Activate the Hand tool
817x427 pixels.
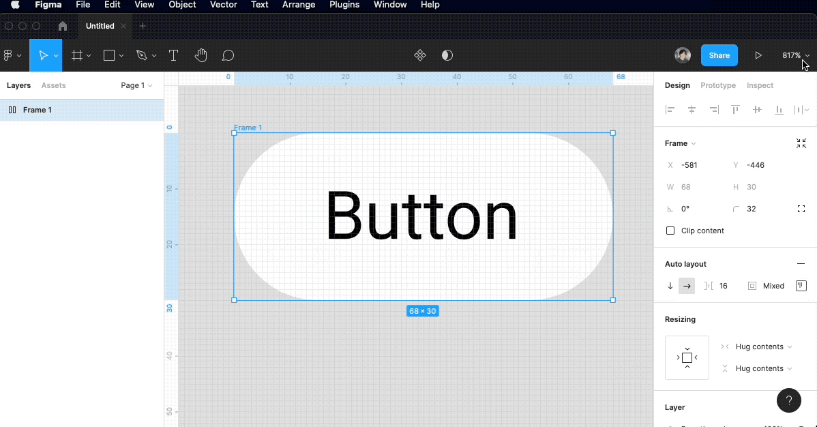(200, 55)
